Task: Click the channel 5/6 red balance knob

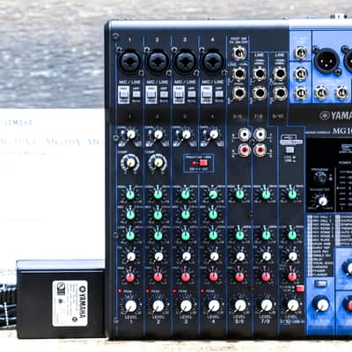Action: (239, 277)
